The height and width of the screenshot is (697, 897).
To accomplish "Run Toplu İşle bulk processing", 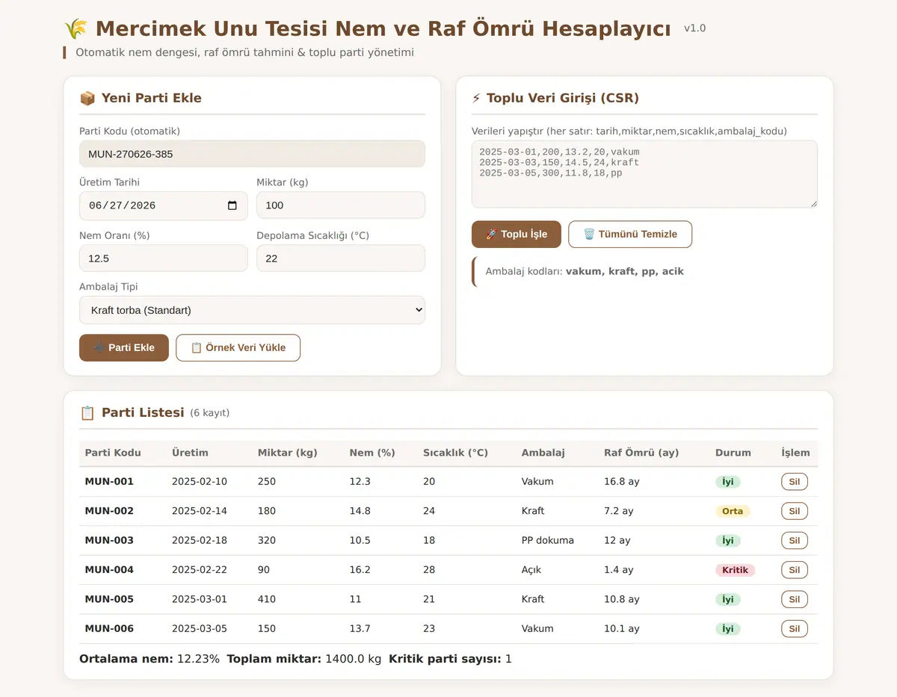I will [517, 234].
